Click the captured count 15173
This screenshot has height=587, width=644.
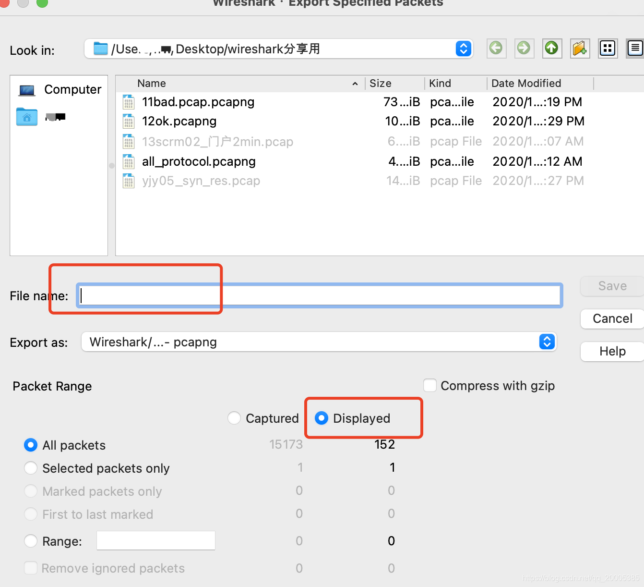pyautogui.click(x=286, y=444)
